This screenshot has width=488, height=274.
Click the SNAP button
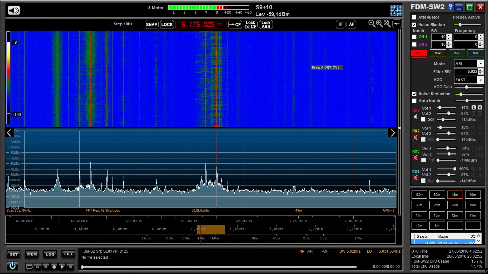coord(151,24)
